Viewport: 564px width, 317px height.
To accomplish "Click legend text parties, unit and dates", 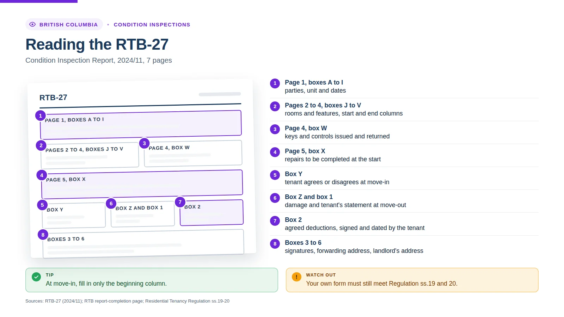I will [315, 91].
